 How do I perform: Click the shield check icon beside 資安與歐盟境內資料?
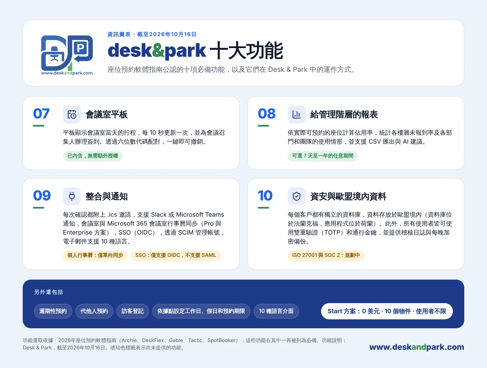click(x=296, y=196)
